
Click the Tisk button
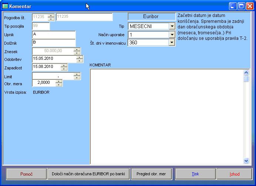[195, 174]
